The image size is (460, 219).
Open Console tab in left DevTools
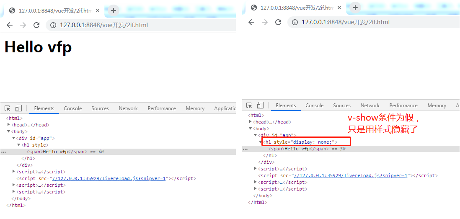point(73,108)
